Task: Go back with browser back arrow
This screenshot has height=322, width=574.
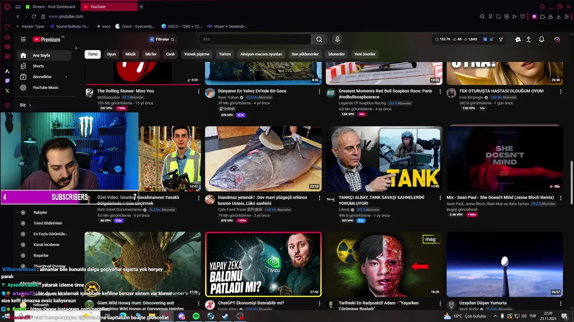Action: (x=18, y=17)
